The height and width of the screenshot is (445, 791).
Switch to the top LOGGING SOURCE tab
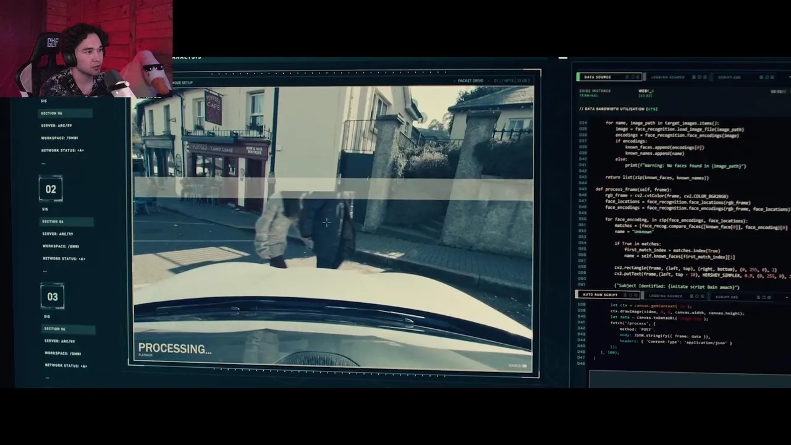coord(677,77)
